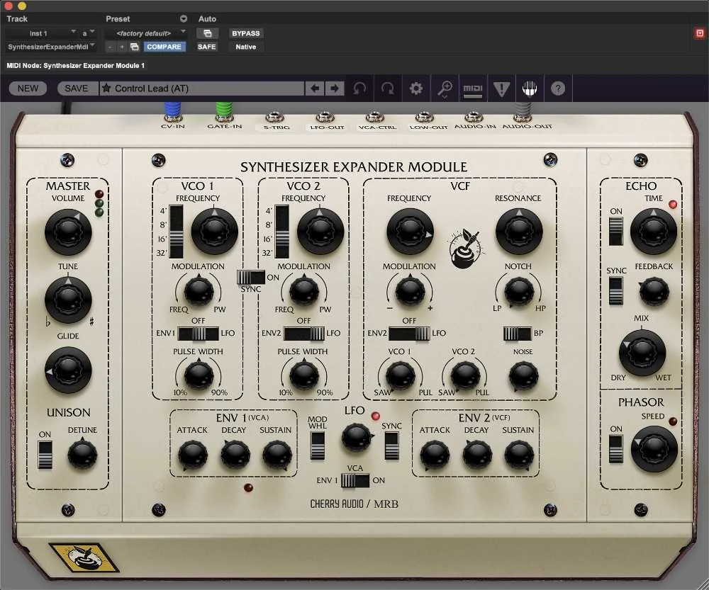This screenshot has height=590, width=709.
Task: Open the zoom magnifier icon
Action: [445, 89]
